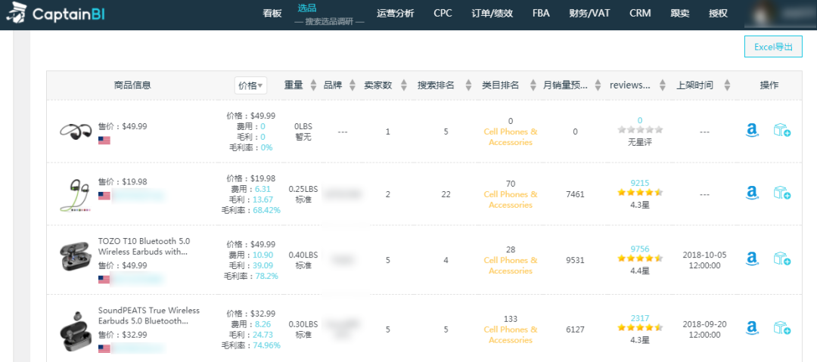Click thumbnail of the green sport earbuds
This screenshot has width=817, height=362.
pyautogui.click(x=76, y=195)
